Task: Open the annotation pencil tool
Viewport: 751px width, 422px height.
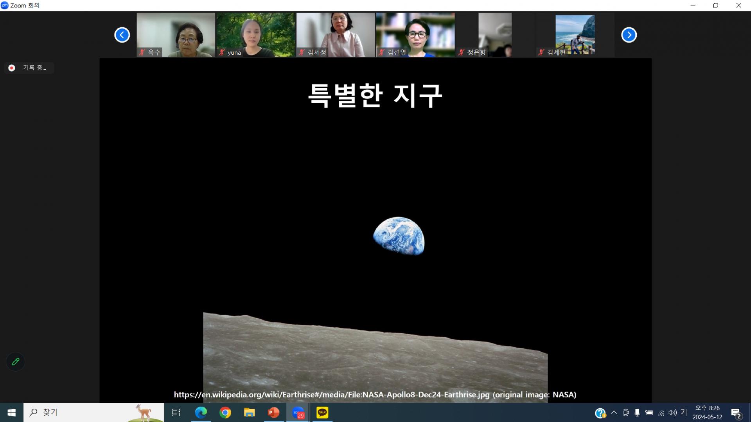Action: click(16, 362)
